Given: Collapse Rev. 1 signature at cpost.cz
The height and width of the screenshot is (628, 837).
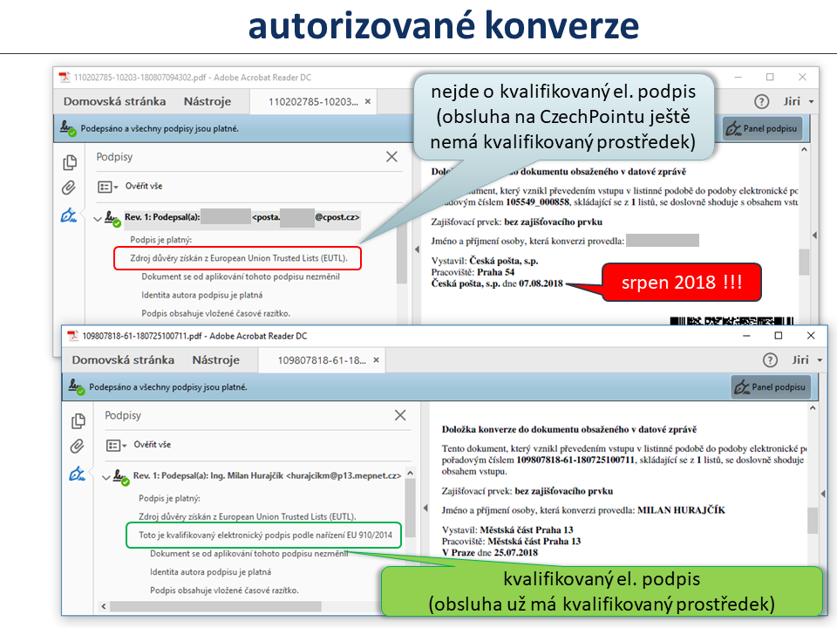Looking at the screenshot, I should pos(98,218).
